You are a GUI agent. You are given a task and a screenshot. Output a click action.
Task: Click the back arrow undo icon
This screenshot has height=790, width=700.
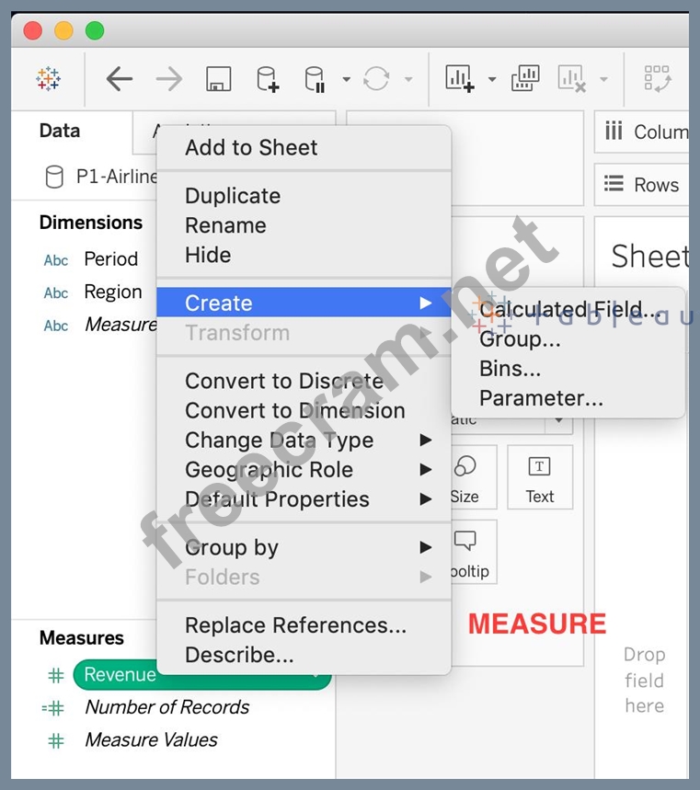(120, 79)
